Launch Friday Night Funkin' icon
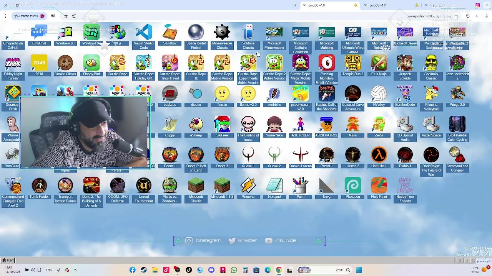This screenshot has width=492, height=276. (13, 68)
